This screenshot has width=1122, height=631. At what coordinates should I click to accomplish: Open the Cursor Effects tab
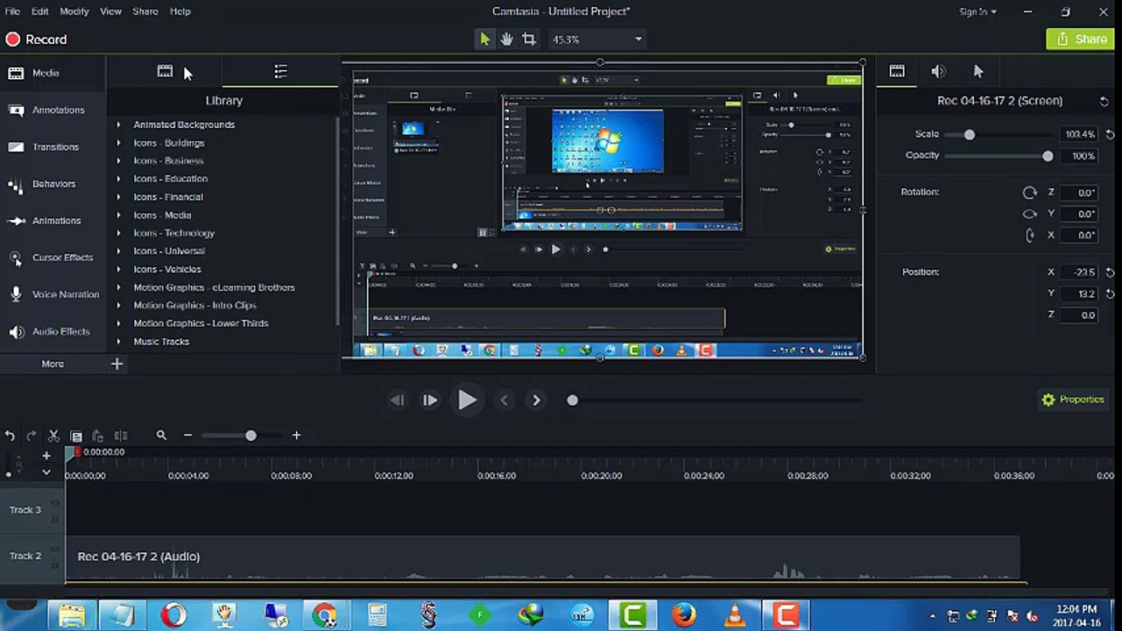53,258
